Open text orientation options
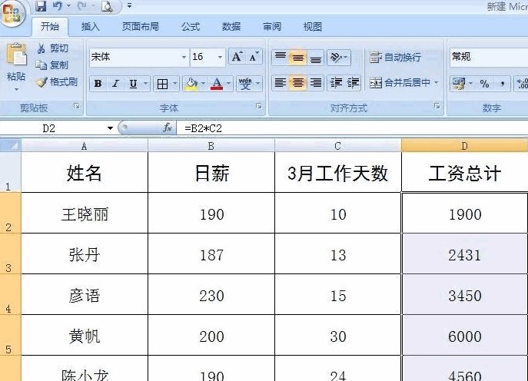 pos(338,57)
